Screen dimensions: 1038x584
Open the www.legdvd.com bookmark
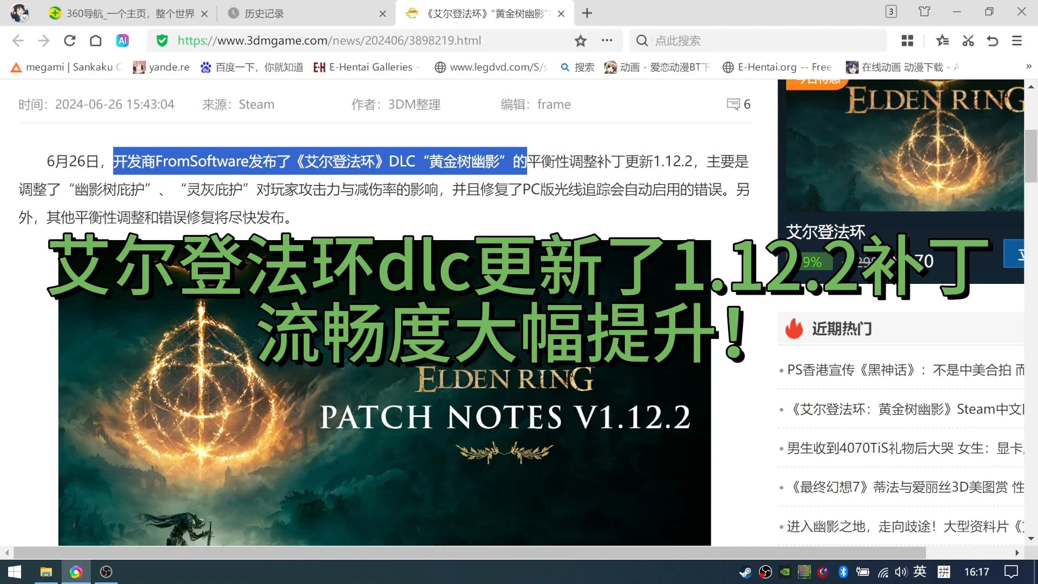[x=491, y=67]
